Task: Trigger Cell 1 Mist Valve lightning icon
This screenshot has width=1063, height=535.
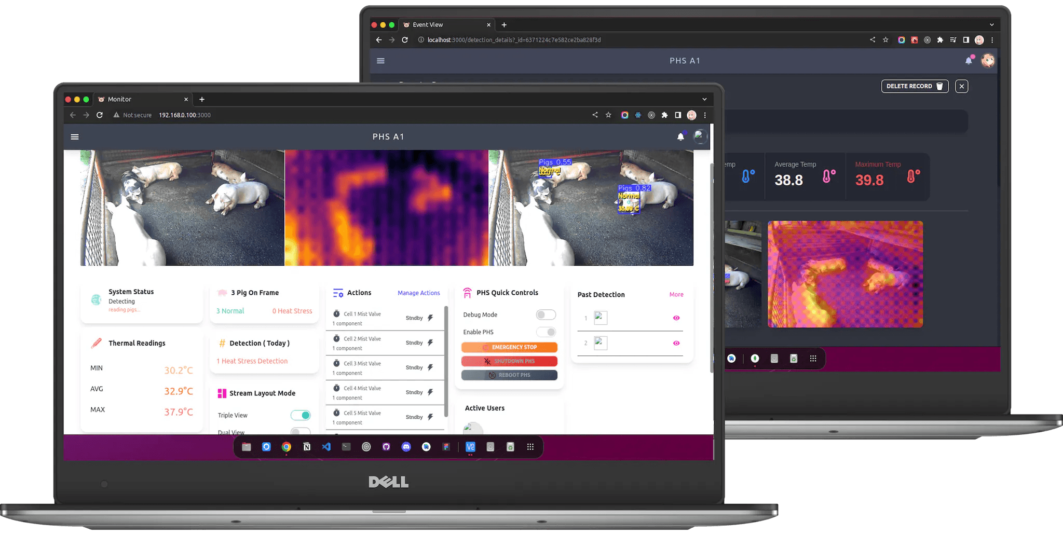Action: tap(430, 318)
